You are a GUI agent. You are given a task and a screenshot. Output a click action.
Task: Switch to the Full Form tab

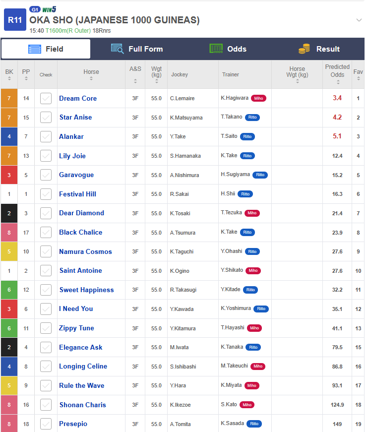pyautogui.click(x=137, y=49)
